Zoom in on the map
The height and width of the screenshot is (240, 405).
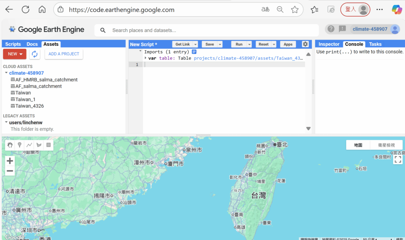(10, 161)
